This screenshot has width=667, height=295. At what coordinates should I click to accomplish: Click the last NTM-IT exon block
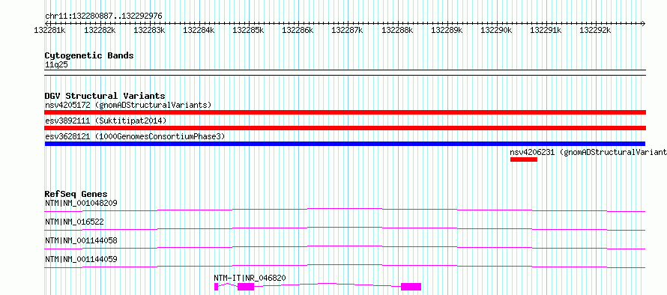(411, 287)
